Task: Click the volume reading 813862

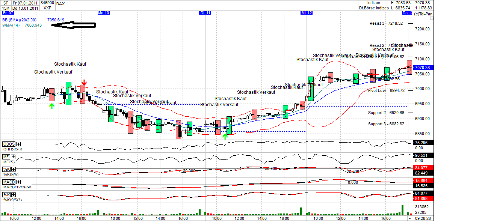Action: 421,207
